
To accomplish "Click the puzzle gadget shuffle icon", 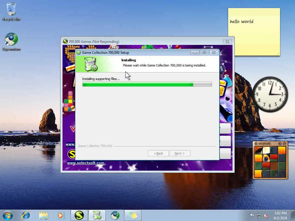I will [284, 144].
